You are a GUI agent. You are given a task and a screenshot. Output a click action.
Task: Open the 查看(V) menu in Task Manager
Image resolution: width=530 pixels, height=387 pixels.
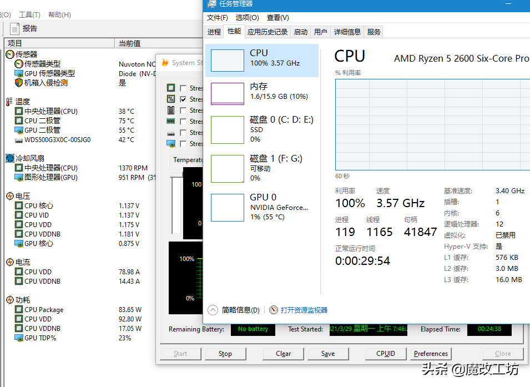pyautogui.click(x=278, y=18)
